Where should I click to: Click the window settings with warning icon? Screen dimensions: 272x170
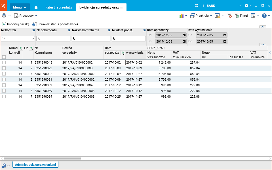pos(218,16)
